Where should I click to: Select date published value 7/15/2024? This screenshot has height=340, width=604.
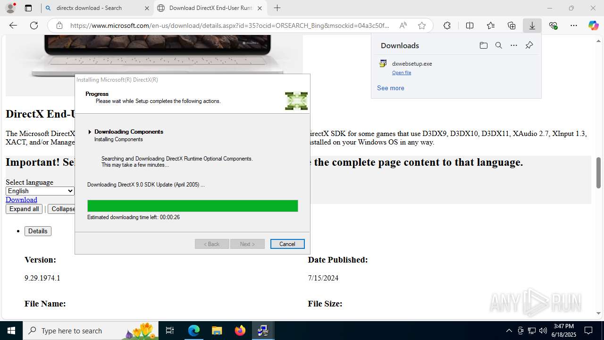coord(323,278)
